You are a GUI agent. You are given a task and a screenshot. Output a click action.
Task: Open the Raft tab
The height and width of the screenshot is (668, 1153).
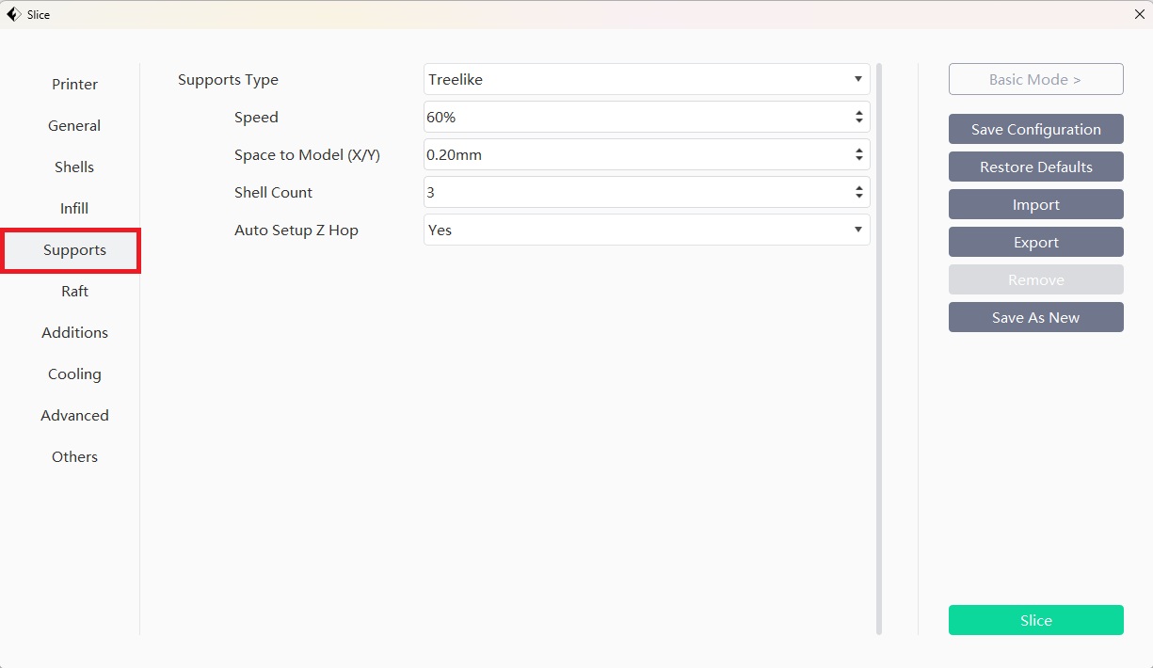point(74,292)
